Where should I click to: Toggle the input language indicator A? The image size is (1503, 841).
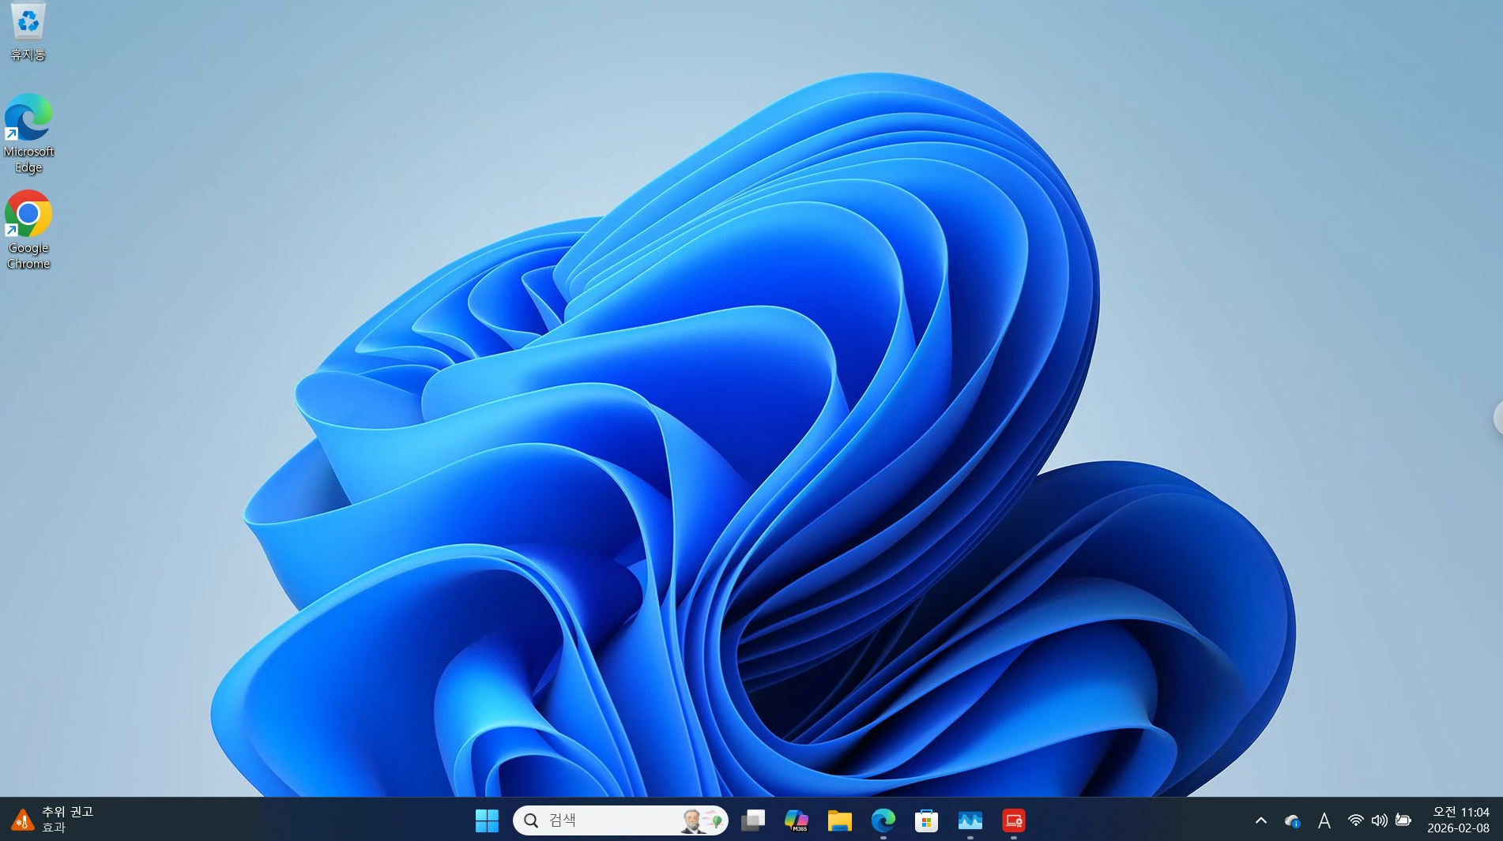point(1324,821)
